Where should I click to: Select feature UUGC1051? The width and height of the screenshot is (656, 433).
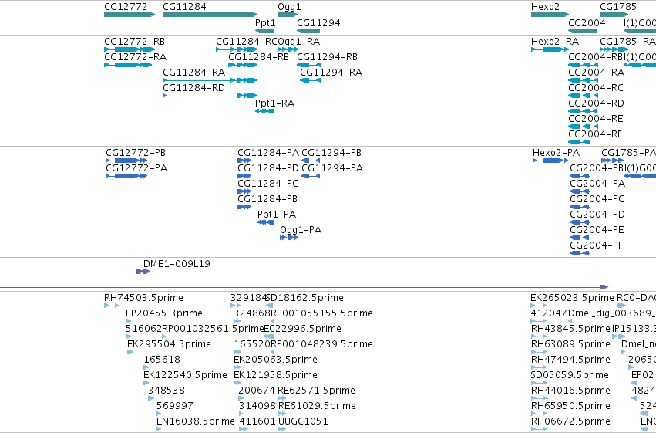tap(282, 429)
